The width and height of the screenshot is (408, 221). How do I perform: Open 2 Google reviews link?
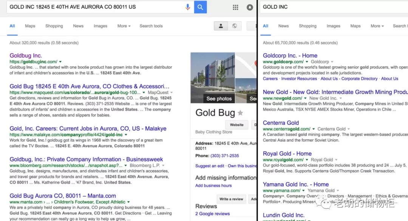(x=213, y=214)
